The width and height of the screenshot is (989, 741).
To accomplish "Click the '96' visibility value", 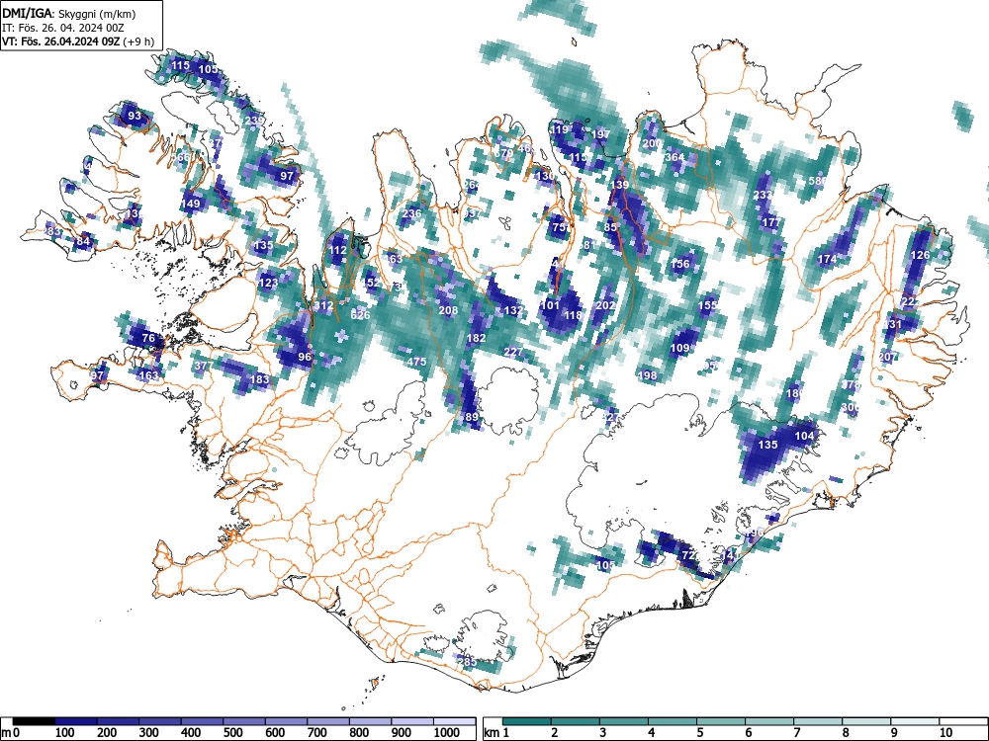I will (x=305, y=356).
